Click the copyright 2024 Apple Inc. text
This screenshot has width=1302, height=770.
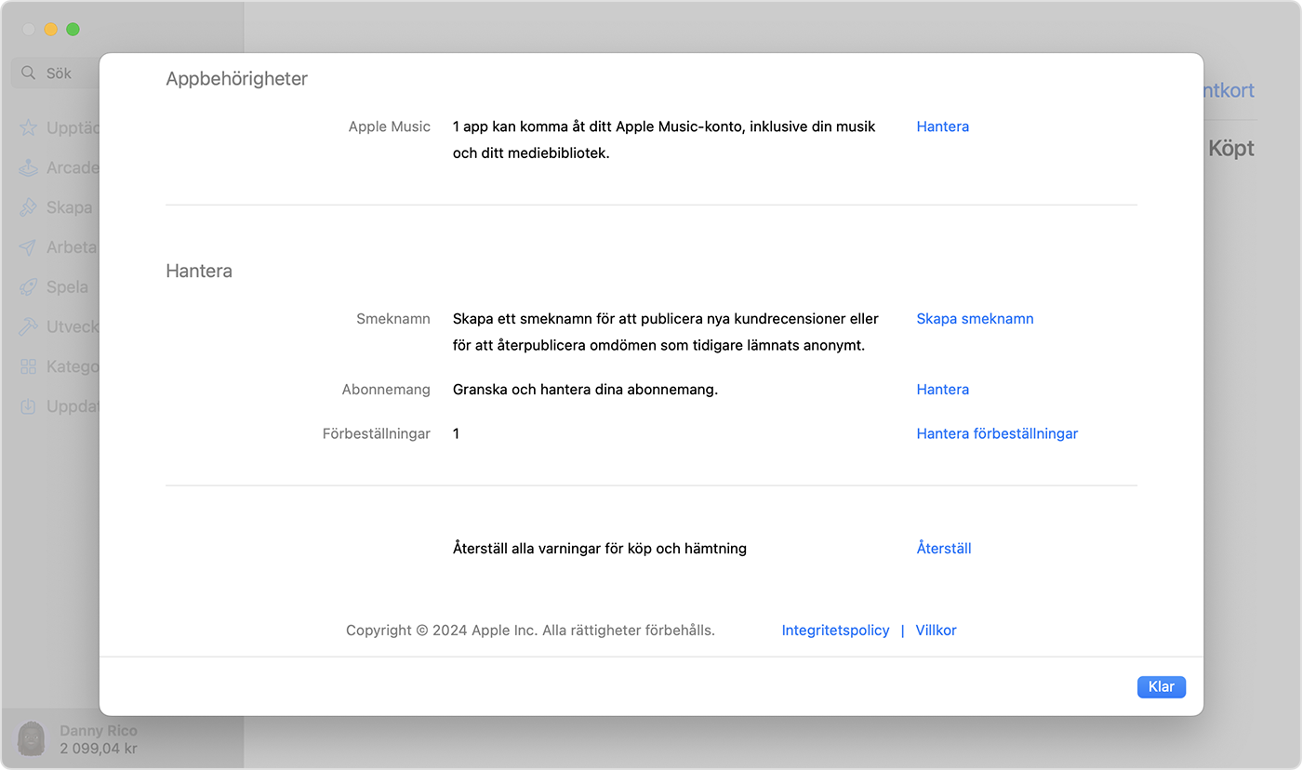click(x=530, y=631)
